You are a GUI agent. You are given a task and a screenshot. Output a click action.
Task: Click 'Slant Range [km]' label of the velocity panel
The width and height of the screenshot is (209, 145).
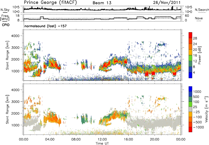tap(7, 109)
